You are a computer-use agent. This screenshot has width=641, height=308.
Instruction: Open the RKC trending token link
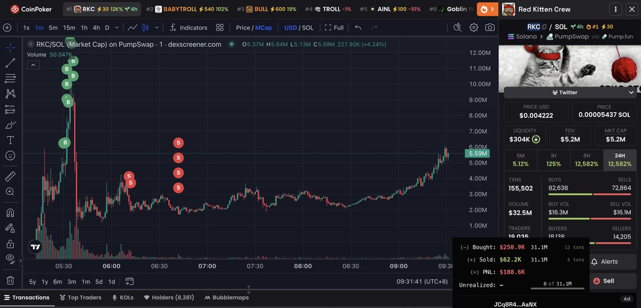pos(102,9)
